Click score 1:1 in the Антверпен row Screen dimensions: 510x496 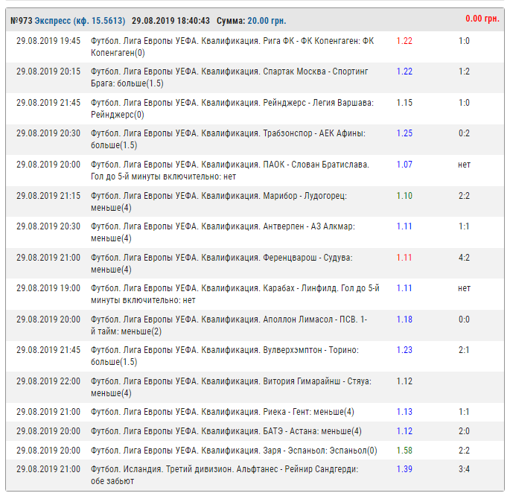(464, 226)
